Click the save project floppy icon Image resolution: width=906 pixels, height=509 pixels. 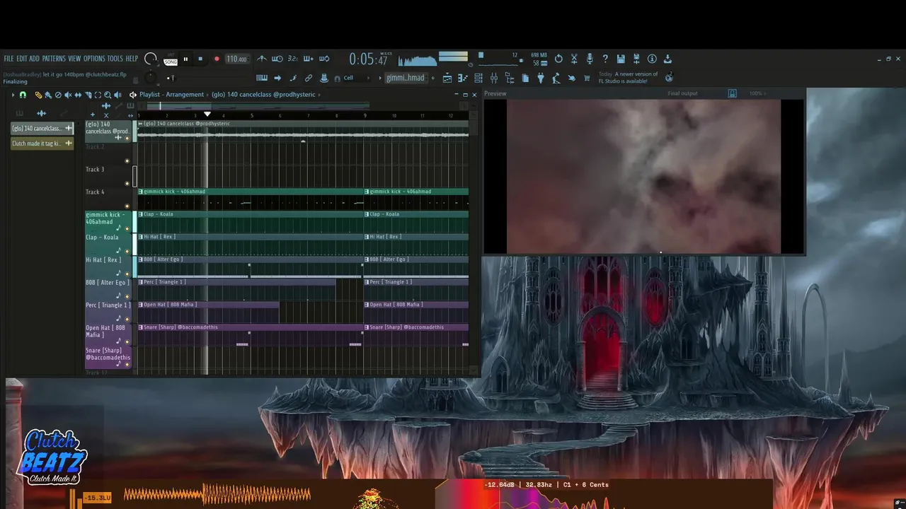[621, 59]
